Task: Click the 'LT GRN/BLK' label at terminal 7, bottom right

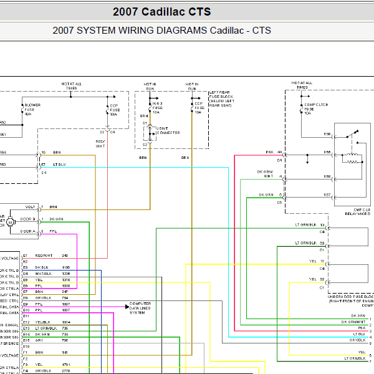Action: (355, 358)
